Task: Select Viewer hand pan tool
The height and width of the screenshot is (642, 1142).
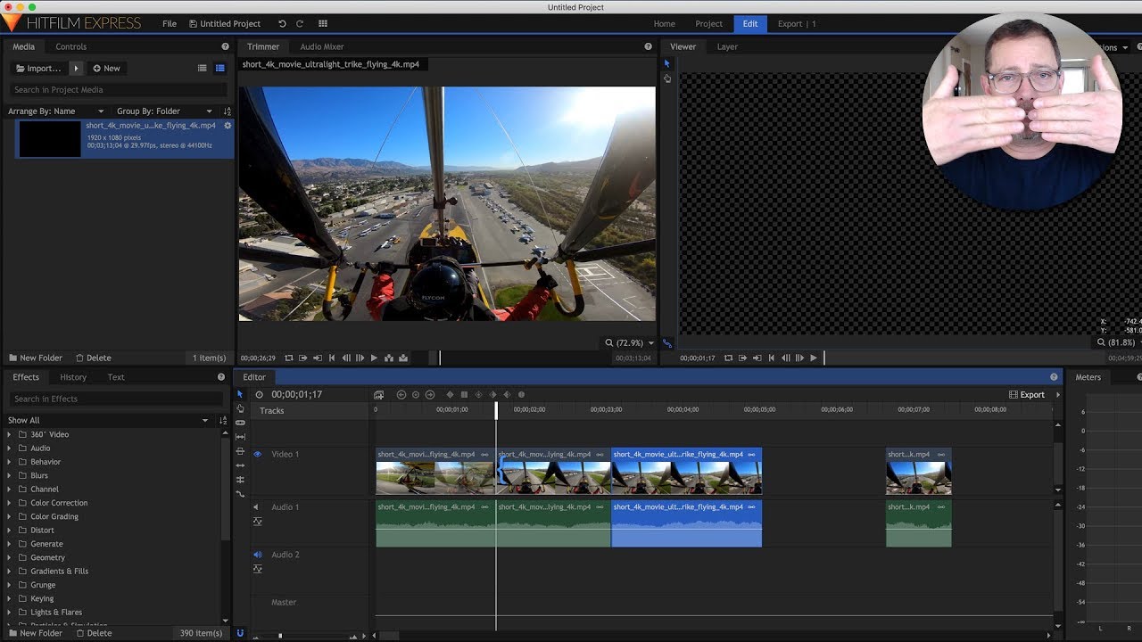Action: tap(666, 78)
